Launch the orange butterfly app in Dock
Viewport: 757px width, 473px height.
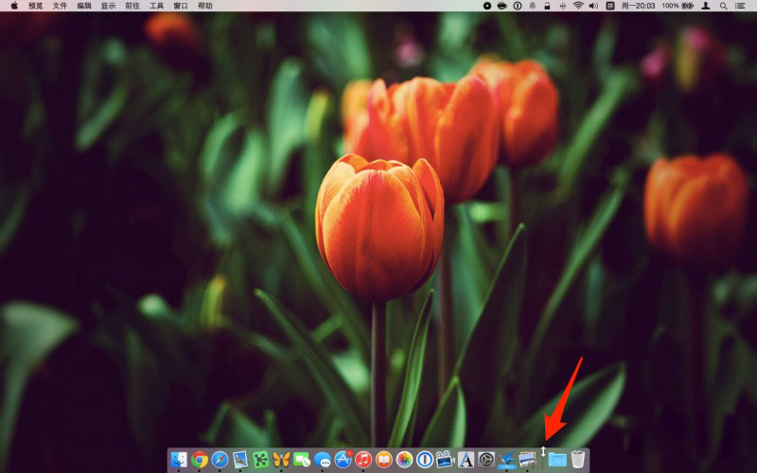pos(281,460)
